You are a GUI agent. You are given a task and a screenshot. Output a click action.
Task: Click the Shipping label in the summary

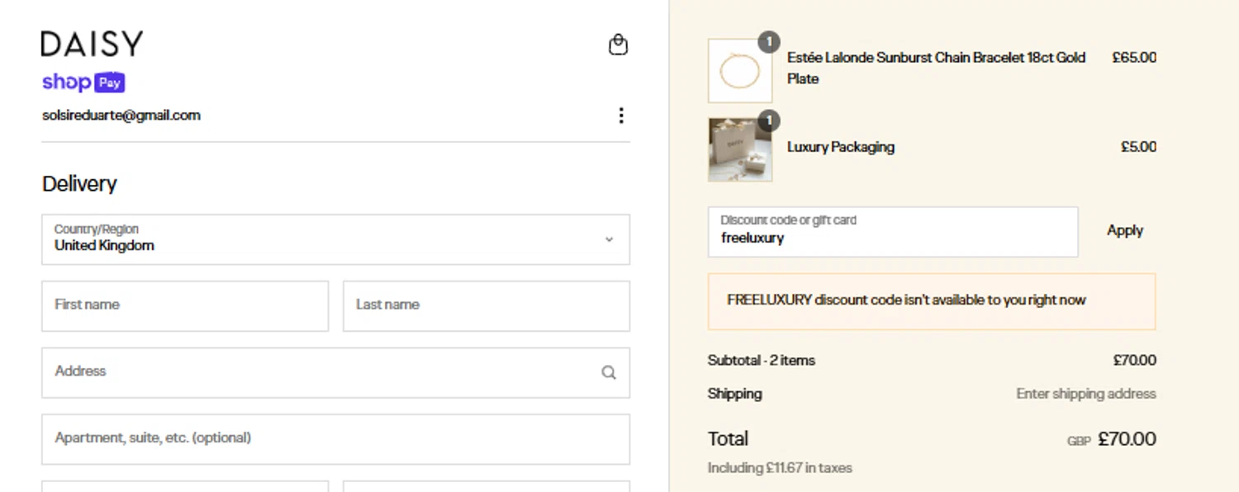click(735, 394)
